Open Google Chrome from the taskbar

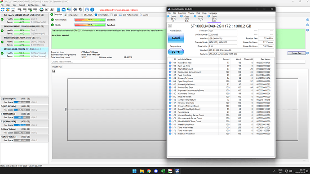tap(149, 171)
